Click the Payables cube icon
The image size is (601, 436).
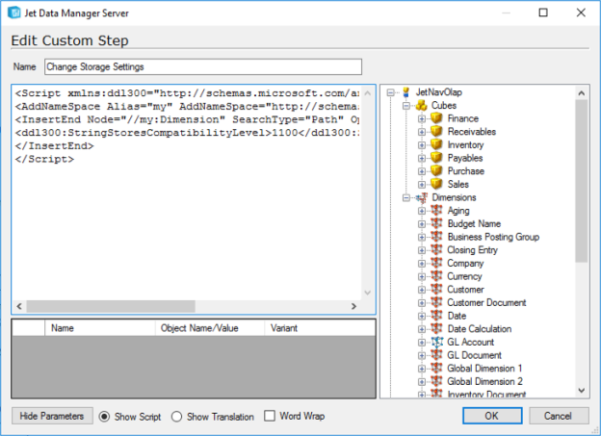coord(436,158)
